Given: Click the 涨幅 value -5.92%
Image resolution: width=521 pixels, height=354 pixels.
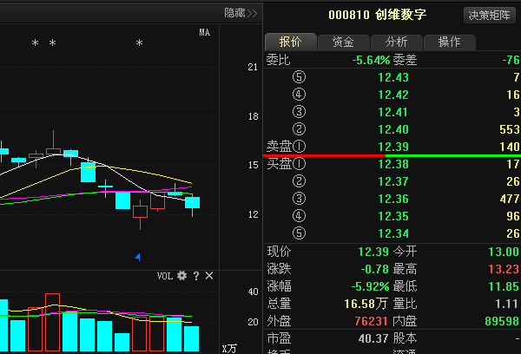Looking at the screenshot, I should (x=370, y=286).
